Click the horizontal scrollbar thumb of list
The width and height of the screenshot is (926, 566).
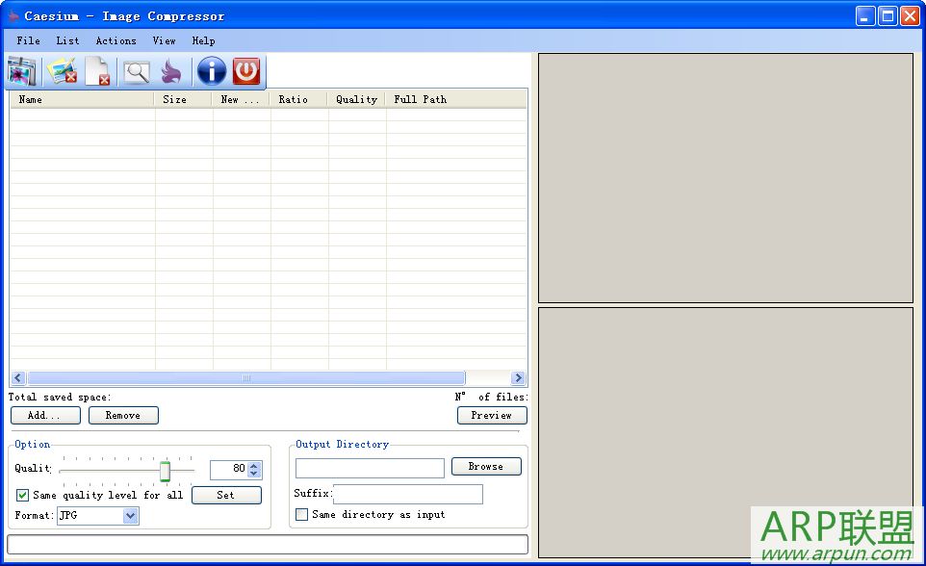point(246,378)
